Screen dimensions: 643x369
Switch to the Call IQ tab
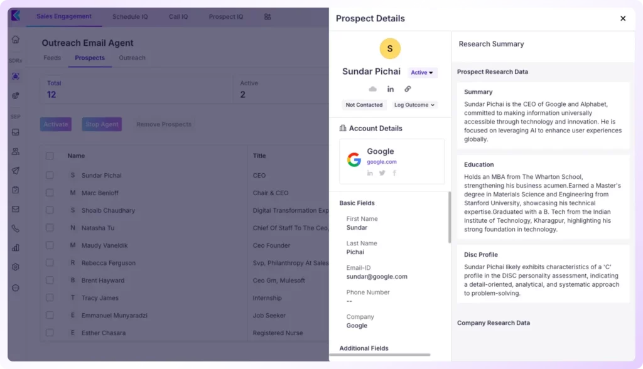click(x=178, y=17)
